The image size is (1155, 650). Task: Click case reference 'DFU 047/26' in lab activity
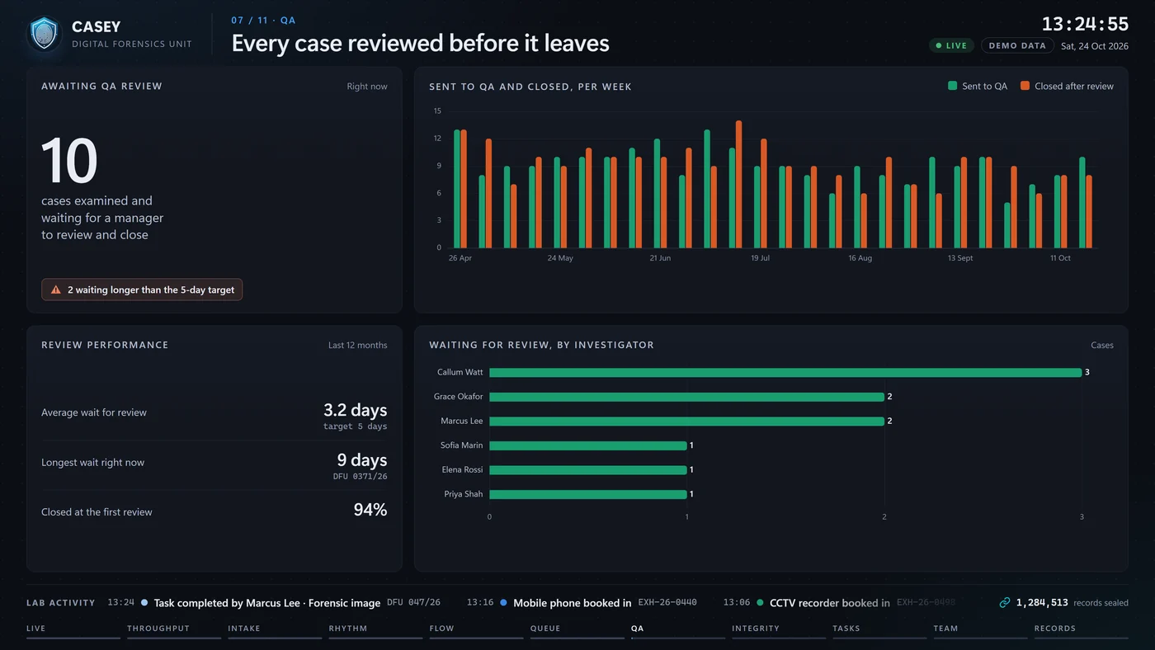[413, 603]
